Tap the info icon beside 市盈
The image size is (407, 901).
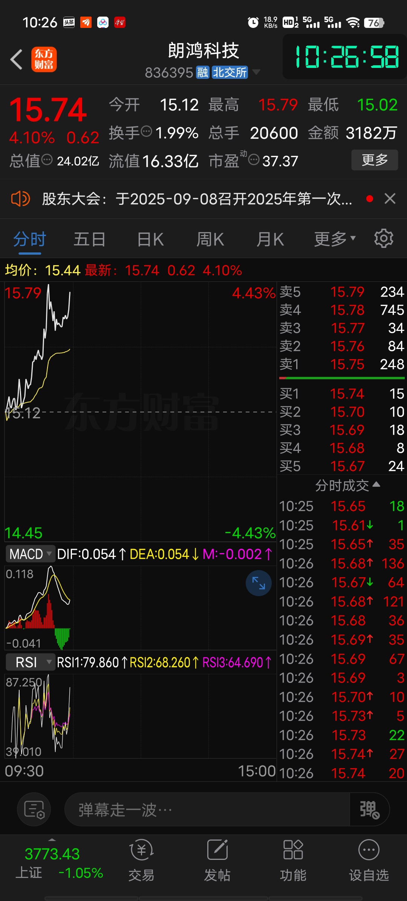pos(254,160)
